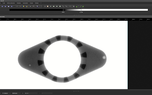Image resolution: width=152 pixels, height=95 pixels.
Task: Select the rectangle ROI tool
Action: point(54,6)
